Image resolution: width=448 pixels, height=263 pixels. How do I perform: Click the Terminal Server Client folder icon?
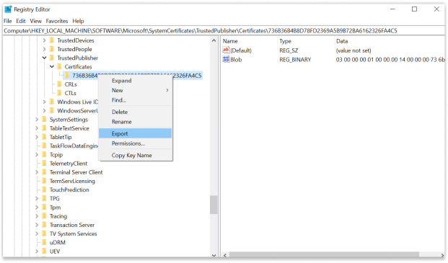pyautogui.click(x=44, y=172)
